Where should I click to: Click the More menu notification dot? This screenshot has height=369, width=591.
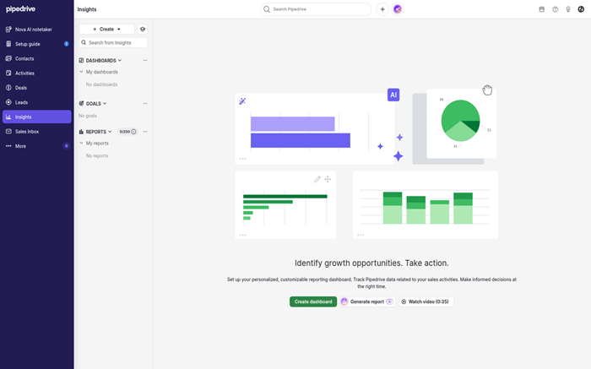67,146
